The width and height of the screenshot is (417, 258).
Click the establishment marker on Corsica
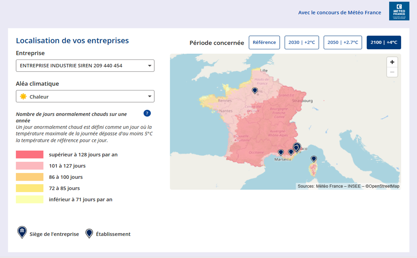pyautogui.click(x=314, y=159)
